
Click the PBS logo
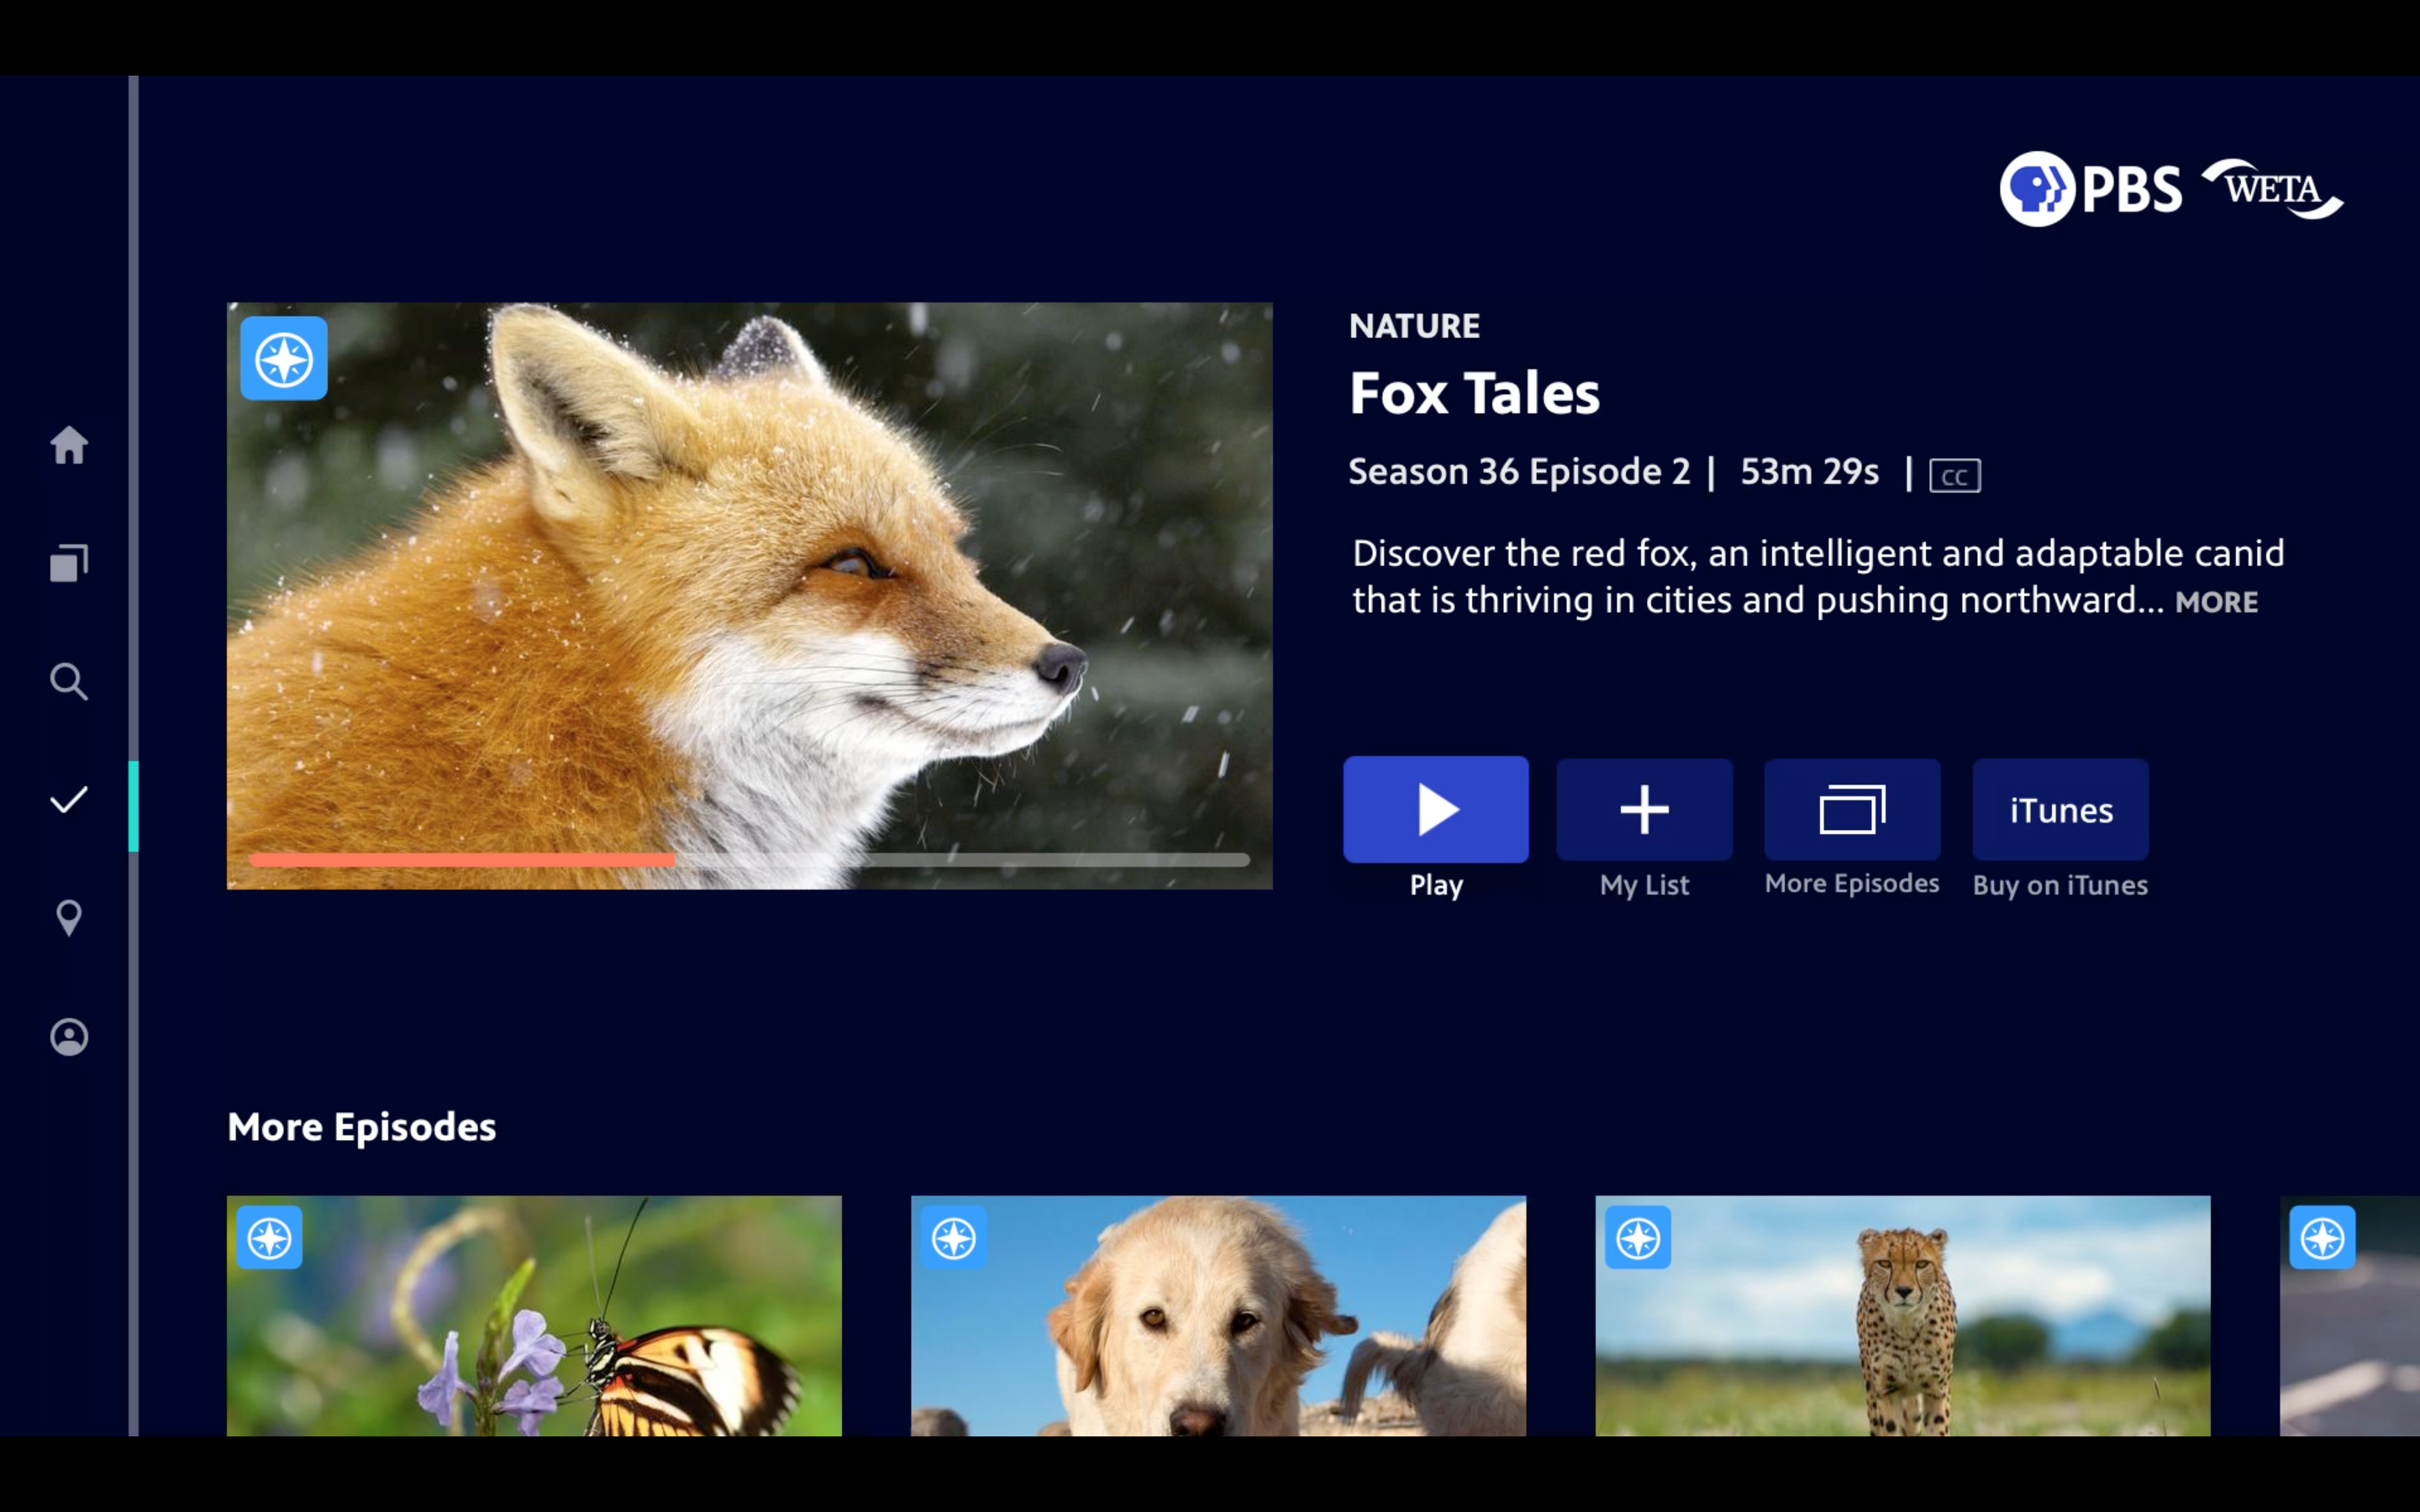[x=2090, y=189]
